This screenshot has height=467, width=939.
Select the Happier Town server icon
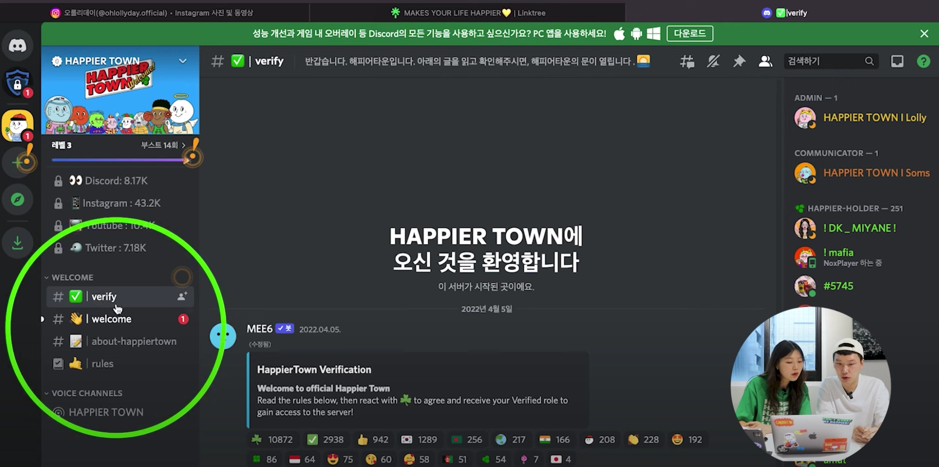(18, 125)
